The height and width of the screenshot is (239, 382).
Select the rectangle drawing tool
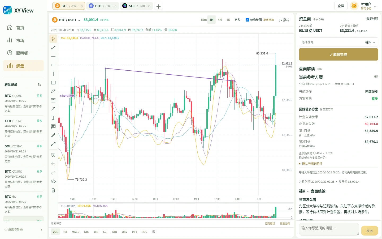click(x=53, y=83)
